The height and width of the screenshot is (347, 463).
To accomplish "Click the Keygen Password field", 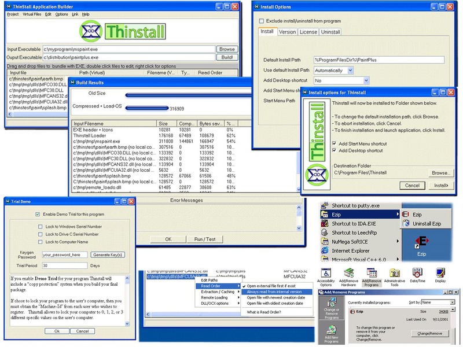I will [x=65, y=254].
